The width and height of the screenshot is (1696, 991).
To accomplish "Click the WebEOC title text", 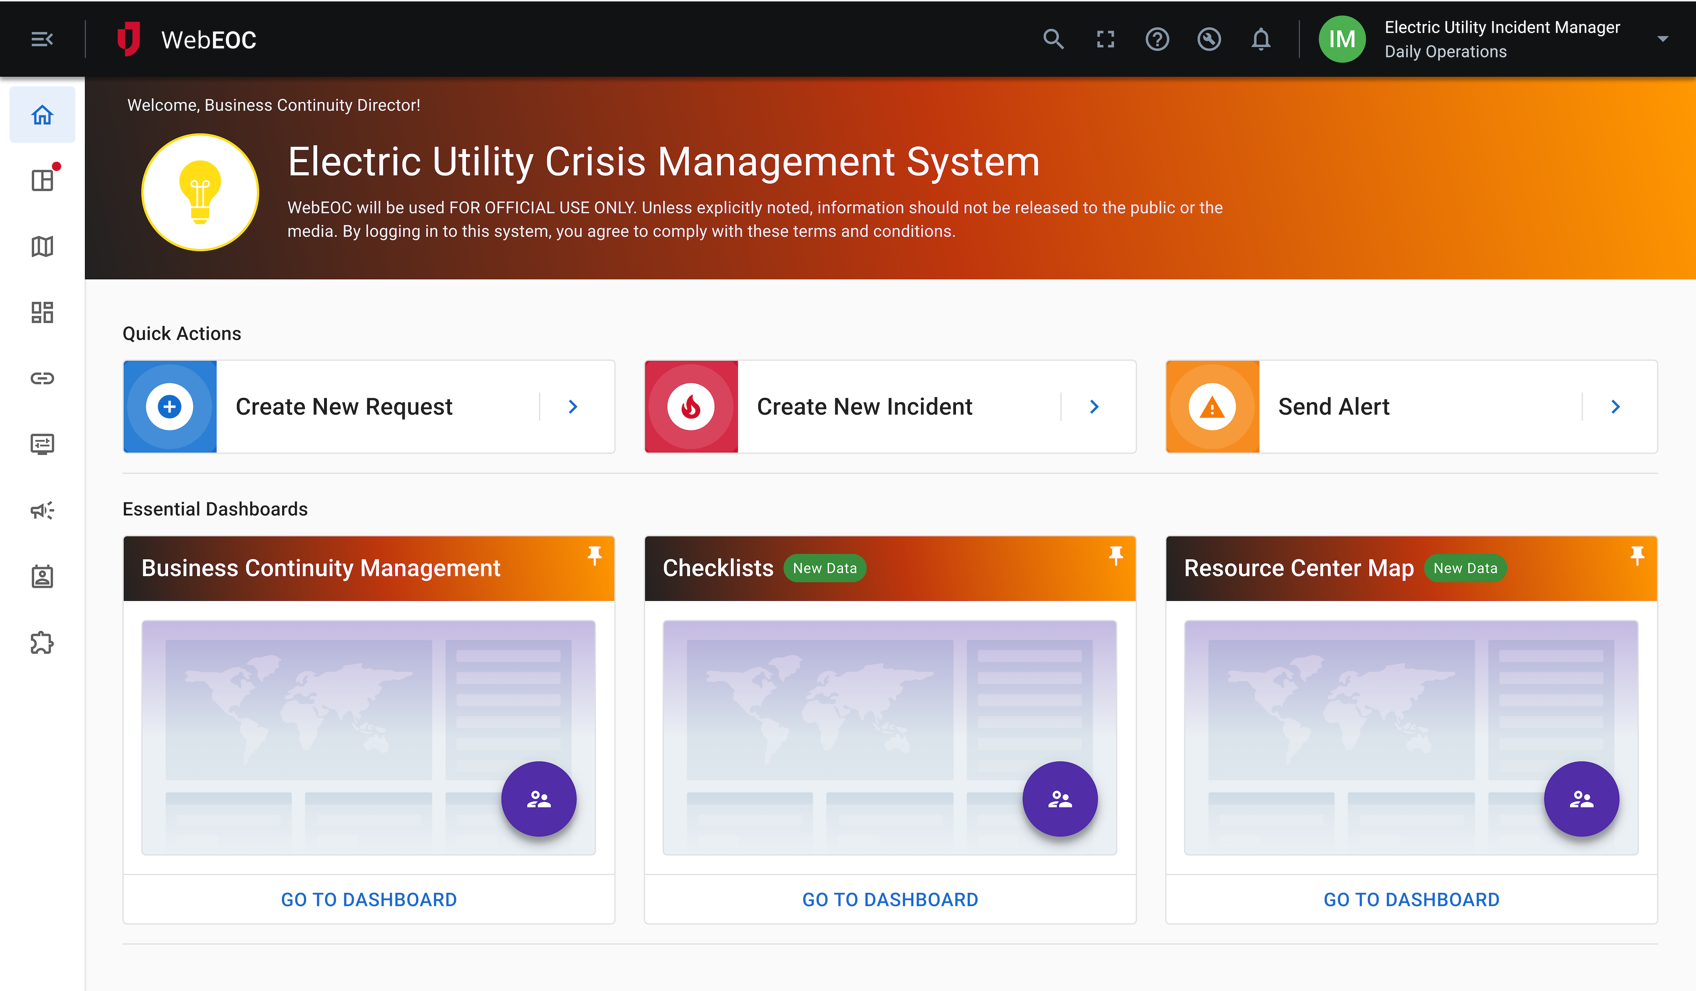I will (209, 40).
